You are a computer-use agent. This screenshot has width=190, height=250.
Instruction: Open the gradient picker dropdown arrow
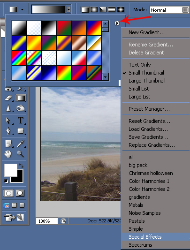pyautogui.click(x=68, y=9)
